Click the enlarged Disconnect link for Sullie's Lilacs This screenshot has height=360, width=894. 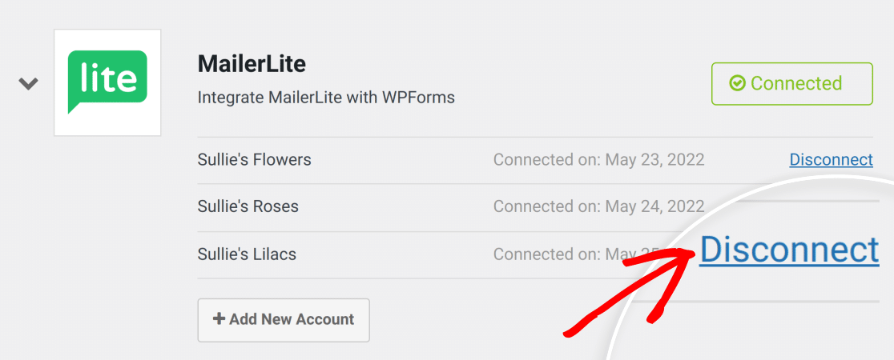click(789, 250)
